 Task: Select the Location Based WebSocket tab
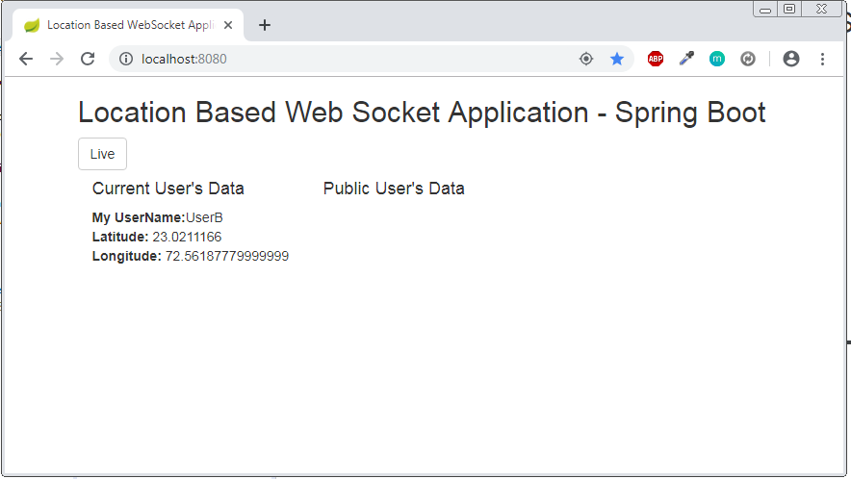pyautogui.click(x=128, y=25)
